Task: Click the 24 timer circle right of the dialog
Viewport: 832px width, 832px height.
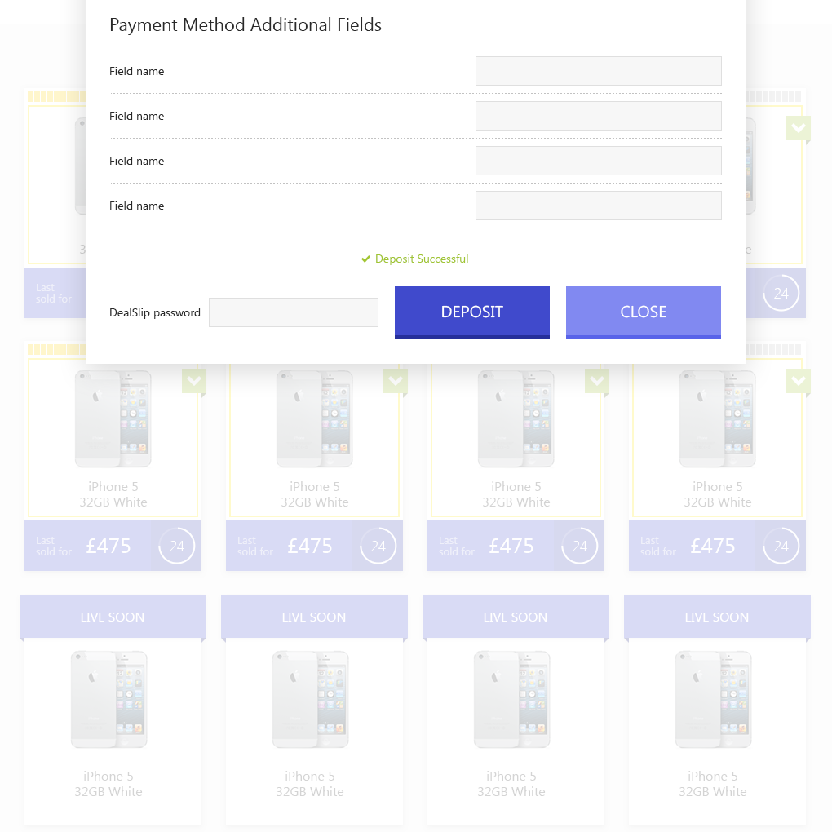Action: [781, 293]
